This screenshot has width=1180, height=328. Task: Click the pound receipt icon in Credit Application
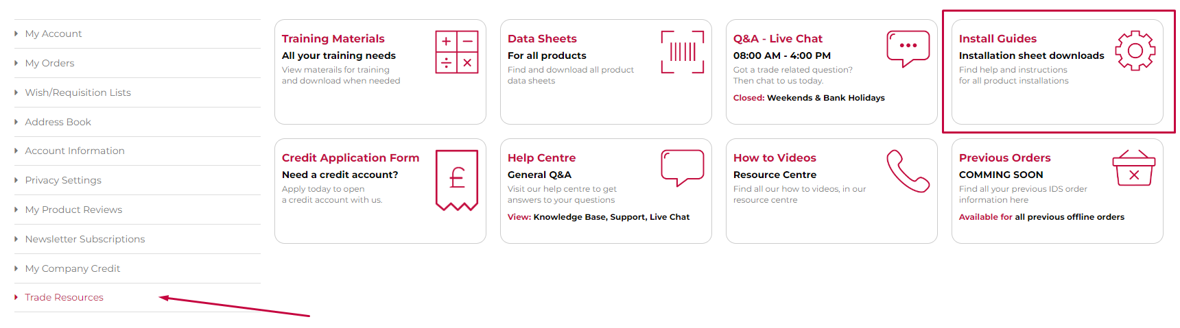click(x=457, y=180)
